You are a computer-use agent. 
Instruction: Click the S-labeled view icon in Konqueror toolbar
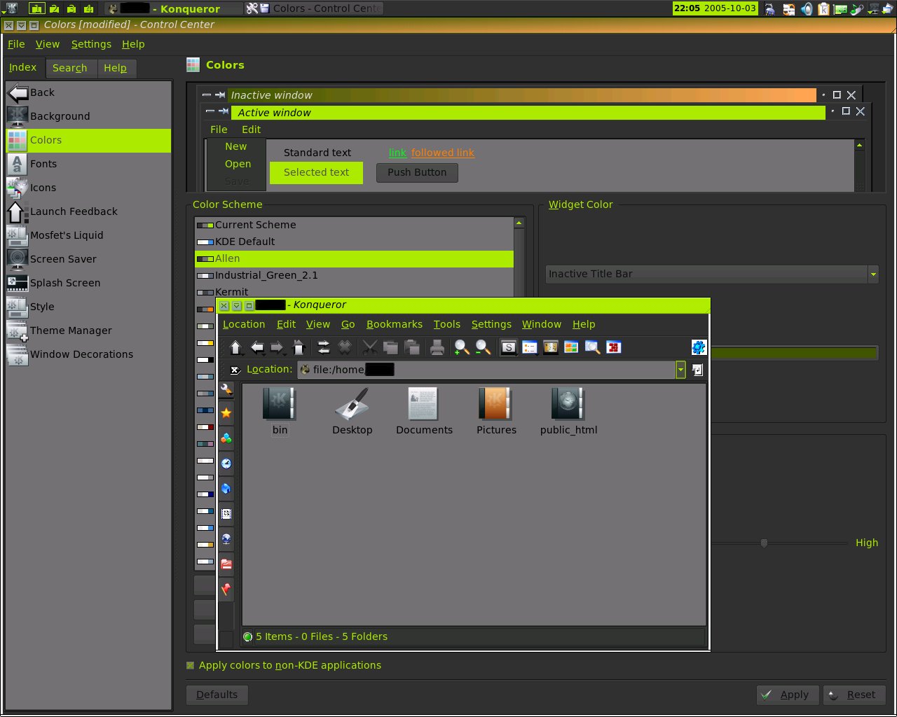pos(509,347)
